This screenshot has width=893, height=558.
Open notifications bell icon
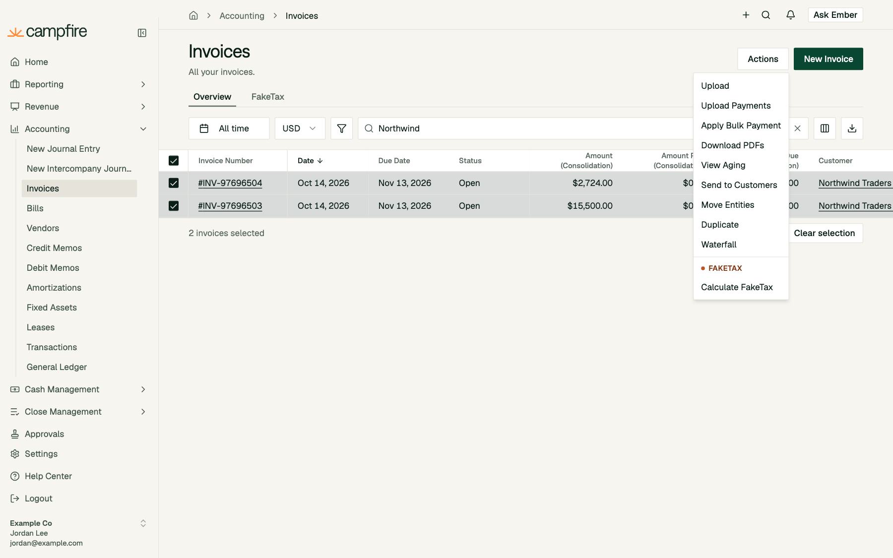pos(791,15)
